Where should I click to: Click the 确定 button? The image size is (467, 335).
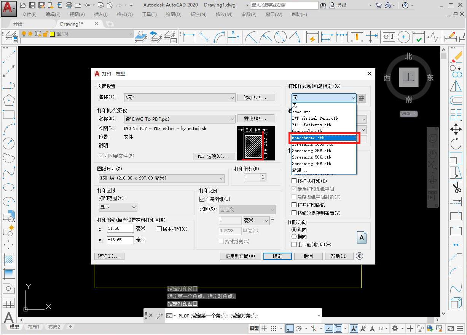click(x=277, y=256)
